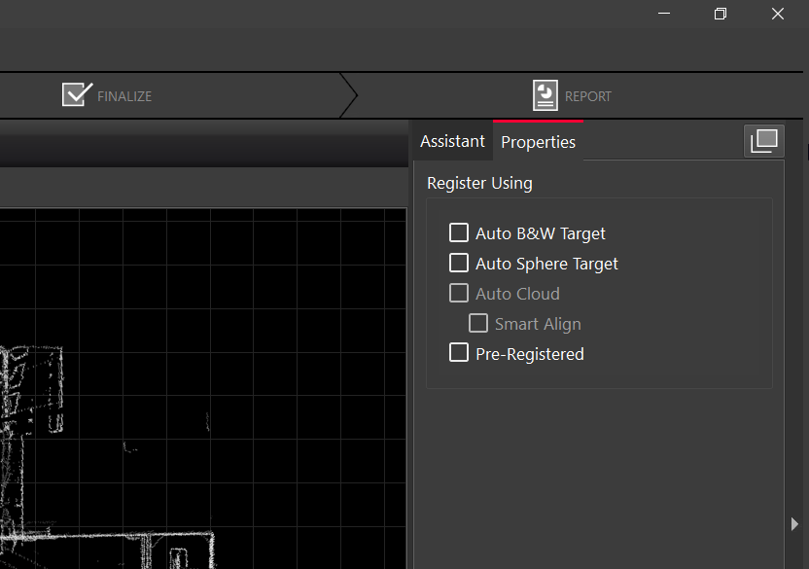
Task: Enable Auto B&W Target registration
Action: click(x=459, y=232)
